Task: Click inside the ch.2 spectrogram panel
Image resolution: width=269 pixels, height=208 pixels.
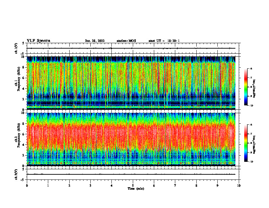Action: point(131,139)
